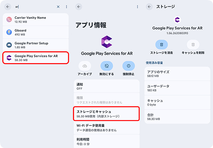
Task: Click version number 1.56.262080393
Action: coord(177,33)
